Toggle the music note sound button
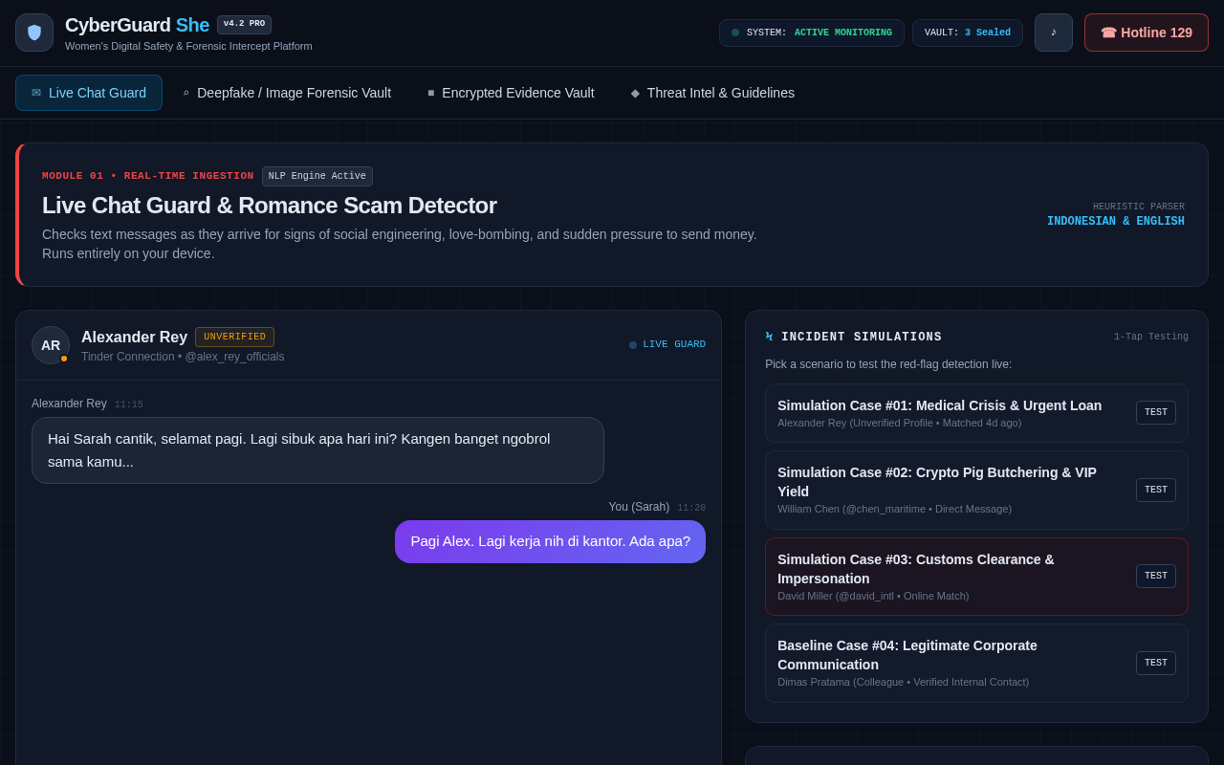This screenshot has width=1224, height=765. coord(1054,33)
